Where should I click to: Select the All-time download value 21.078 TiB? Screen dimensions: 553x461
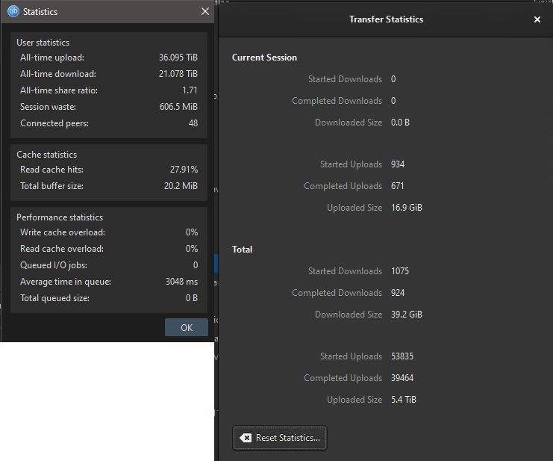[178, 74]
